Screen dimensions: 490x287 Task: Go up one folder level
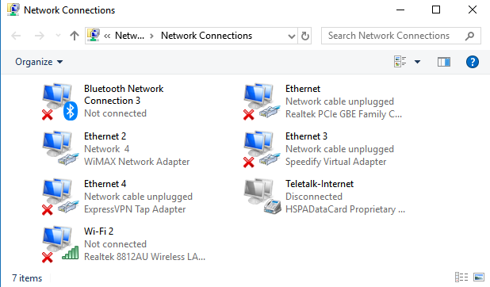[x=74, y=36]
